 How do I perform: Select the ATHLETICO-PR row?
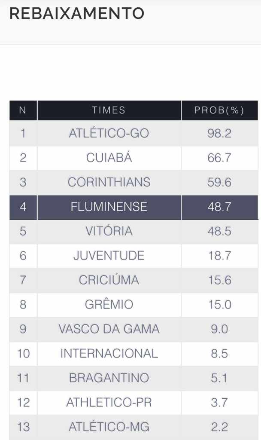click(x=134, y=402)
